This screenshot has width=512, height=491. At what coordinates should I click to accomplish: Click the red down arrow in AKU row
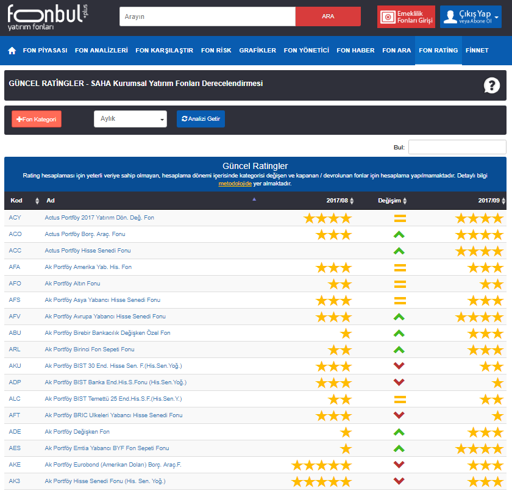[399, 366]
